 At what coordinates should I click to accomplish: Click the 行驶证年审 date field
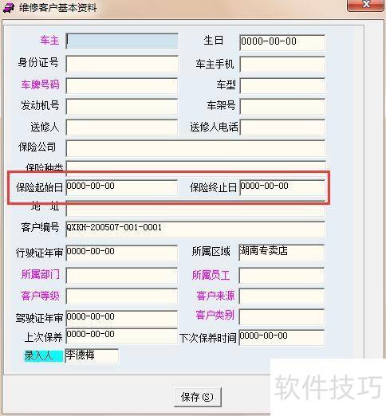[x=122, y=253]
